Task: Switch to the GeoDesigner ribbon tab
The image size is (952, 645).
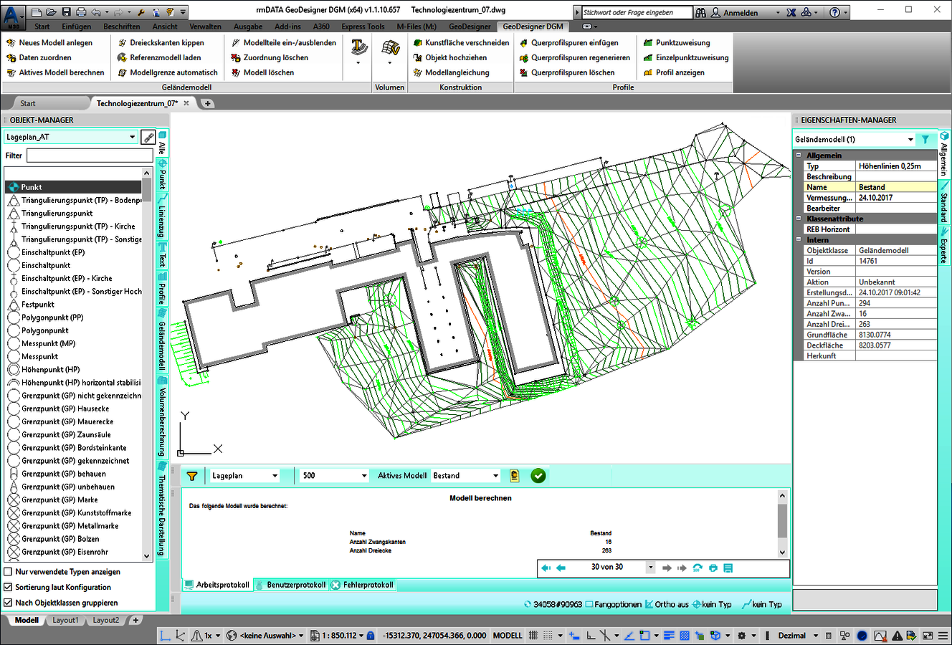Action: 470,27
